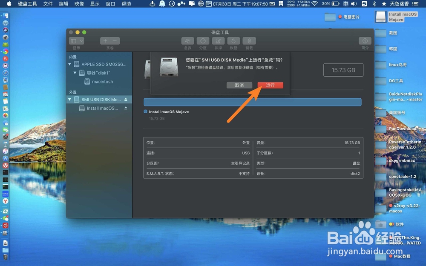The width and height of the screenshot is (426, 266).
Task: Open the skygrmbmac desktop folder
Action: [380, 161]
